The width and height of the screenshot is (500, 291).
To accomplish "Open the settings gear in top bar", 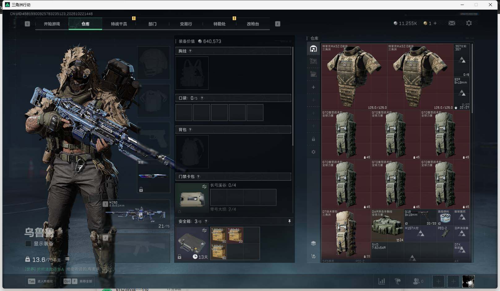I will coord(469,23).
